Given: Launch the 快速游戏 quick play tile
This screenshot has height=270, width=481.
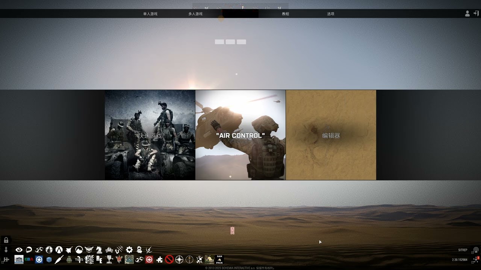Looking at the screenshot, I should point(150,135).
